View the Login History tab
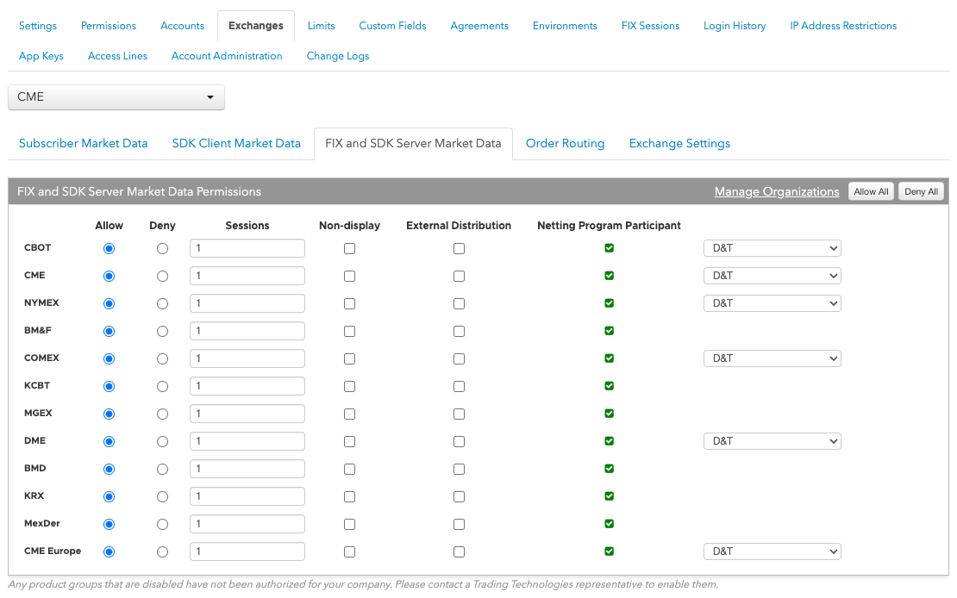The image size is (957, 598). point(735,26)
